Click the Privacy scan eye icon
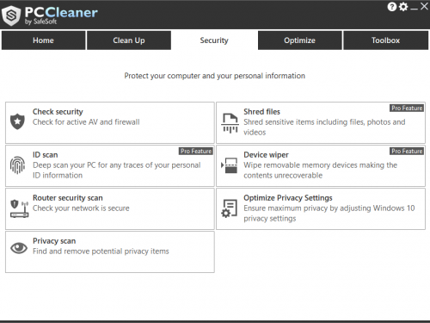Viewport: 430px width, 323px height. click(x=19, y=248)
